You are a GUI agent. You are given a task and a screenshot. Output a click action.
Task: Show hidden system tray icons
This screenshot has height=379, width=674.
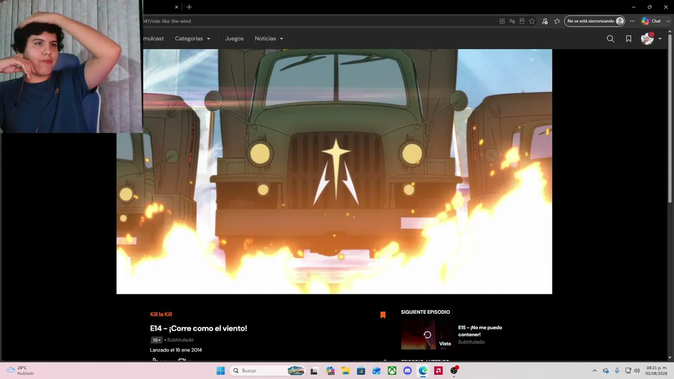pos(594,371)
